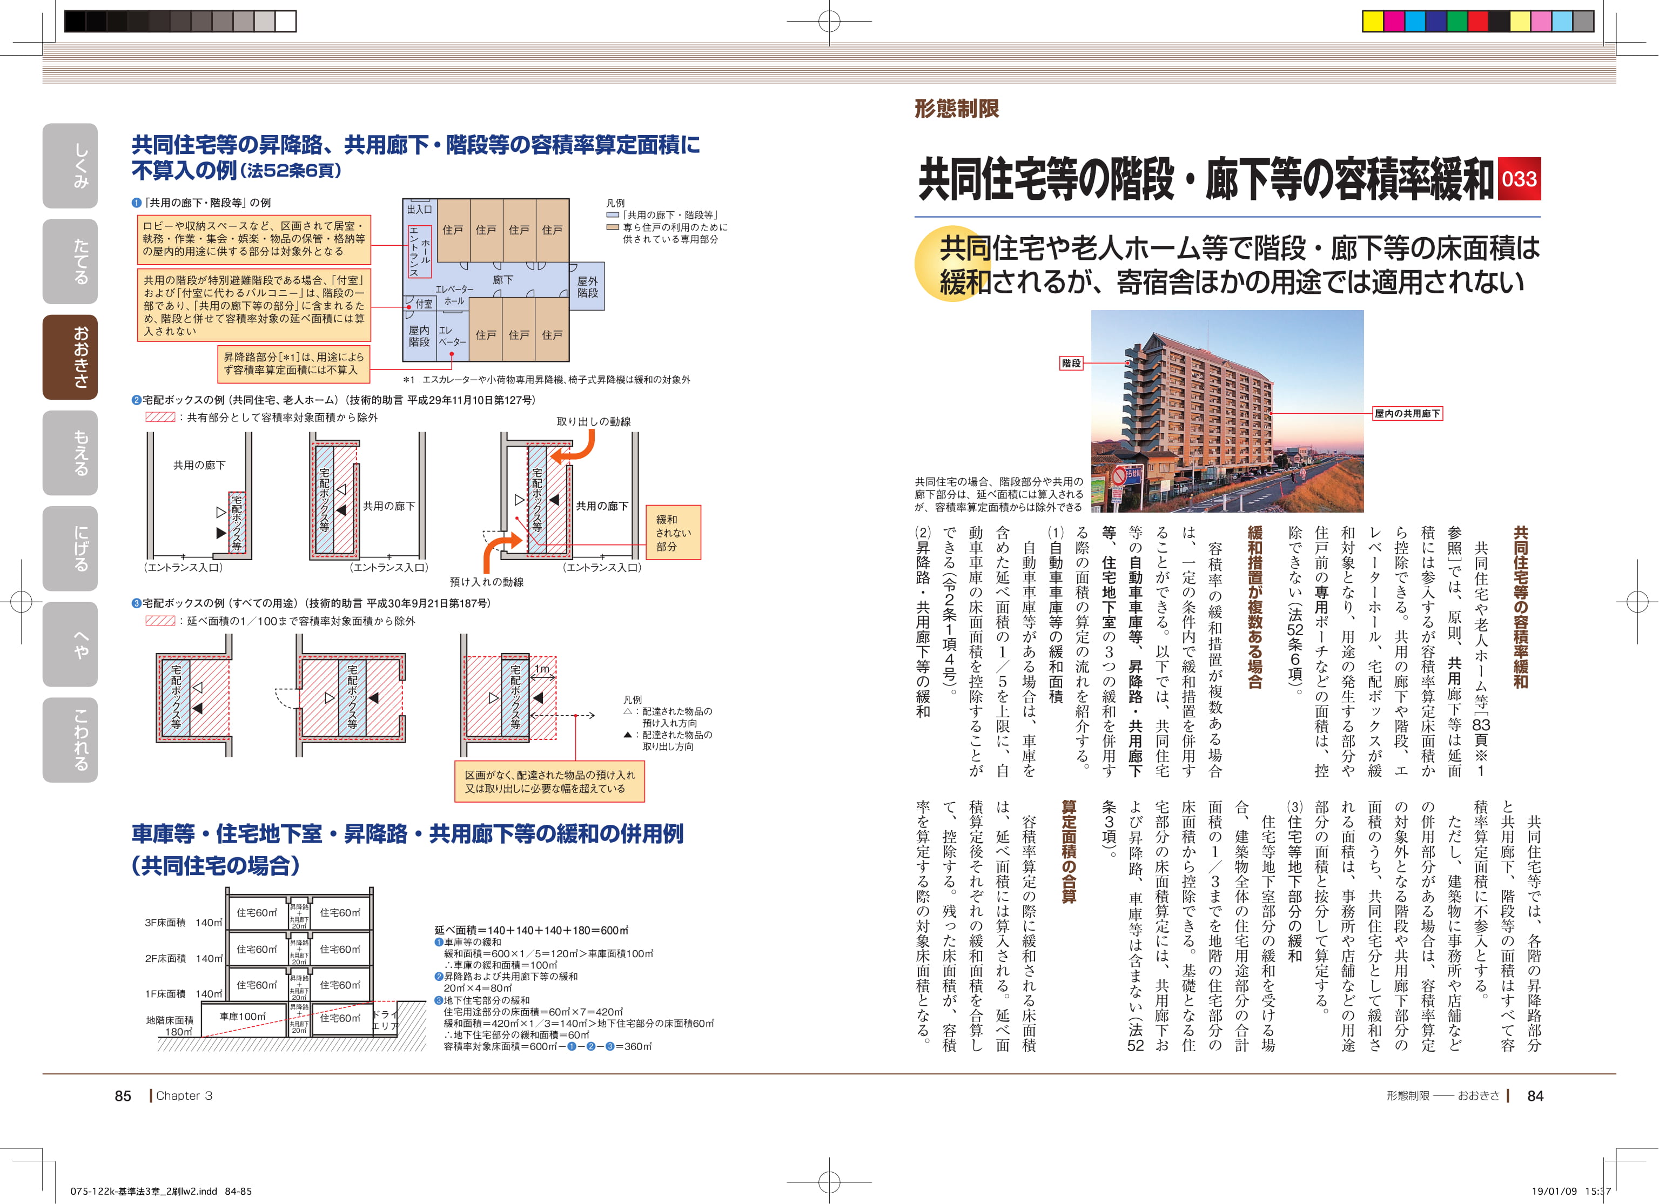Click the apartment building photo

[x=1227, y=411]
